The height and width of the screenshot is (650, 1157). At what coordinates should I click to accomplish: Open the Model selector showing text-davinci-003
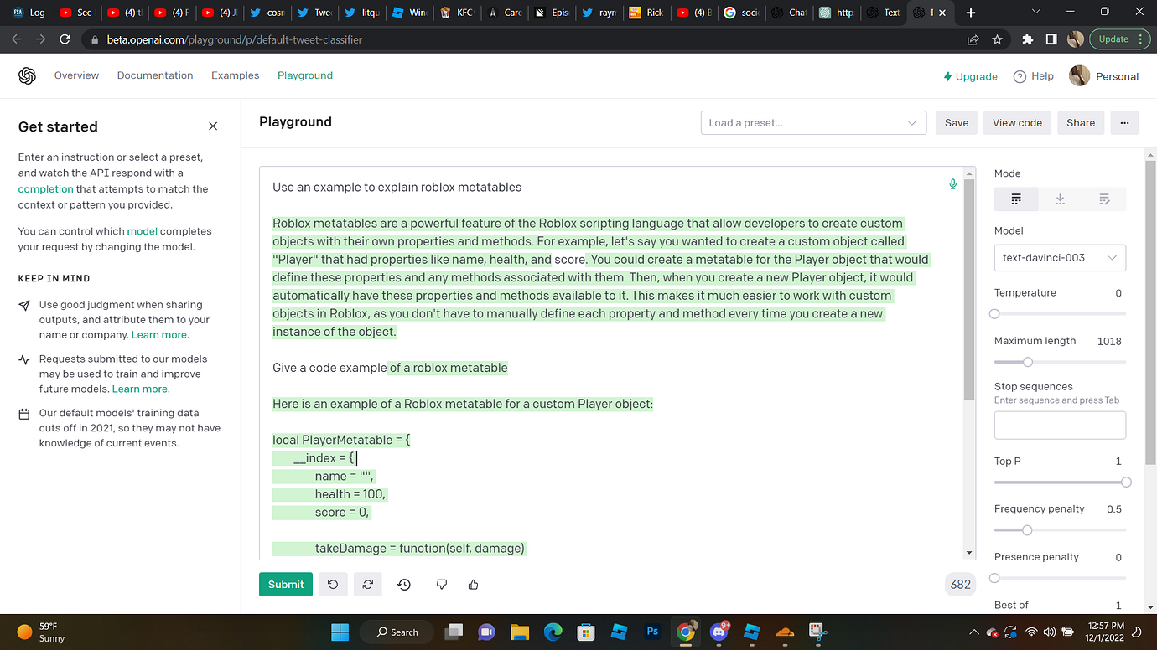coord(1059,257)
